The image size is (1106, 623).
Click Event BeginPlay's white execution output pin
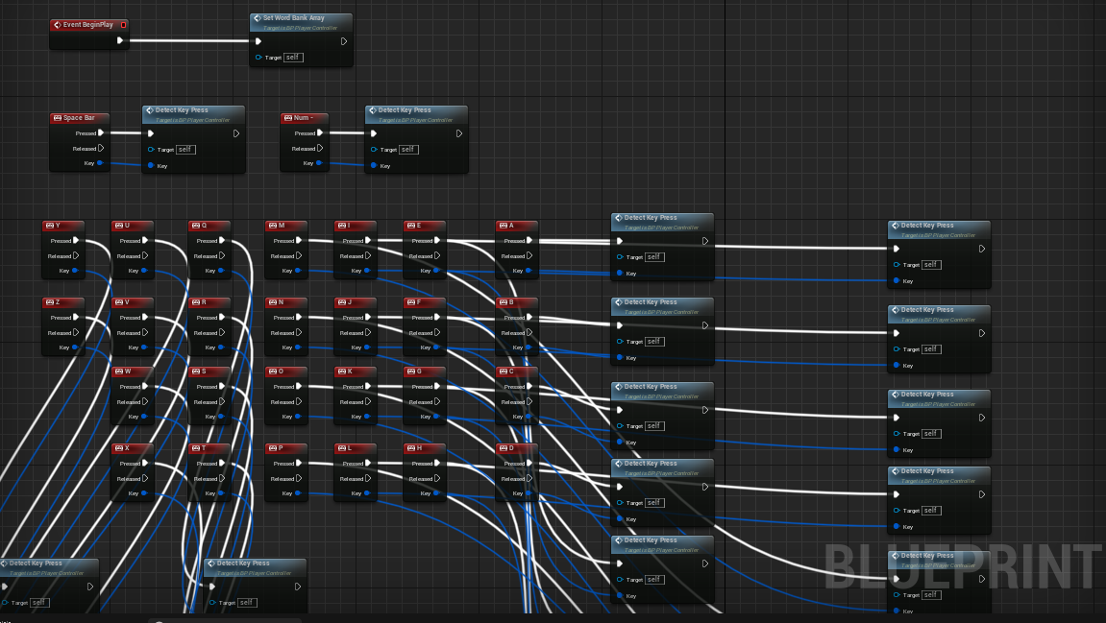pos(120,40)
